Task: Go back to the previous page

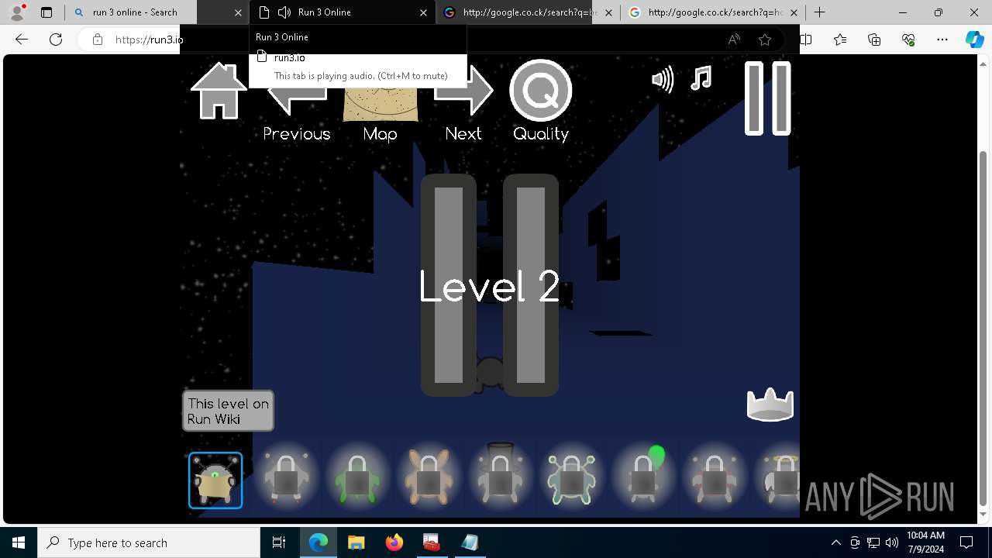Action: tap(22, 40)
